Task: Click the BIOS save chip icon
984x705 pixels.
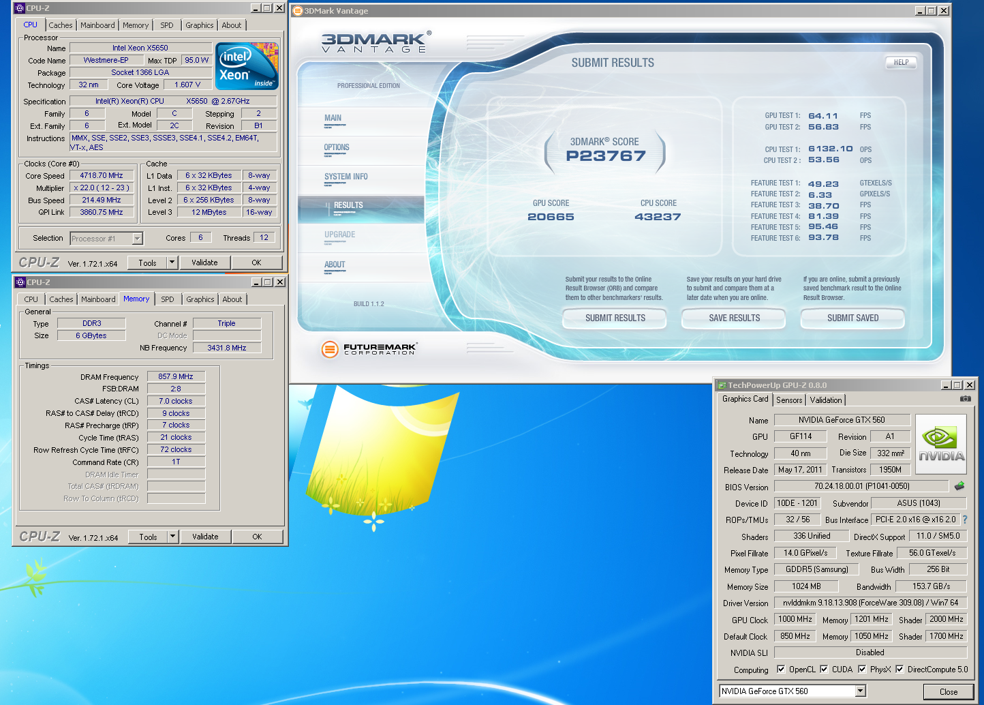Action: [959, 486]
